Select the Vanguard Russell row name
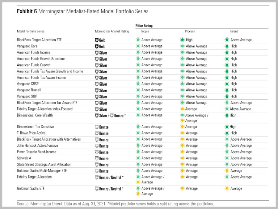The image size is (278, 209). pyautogui.click(x=29, y=90)
